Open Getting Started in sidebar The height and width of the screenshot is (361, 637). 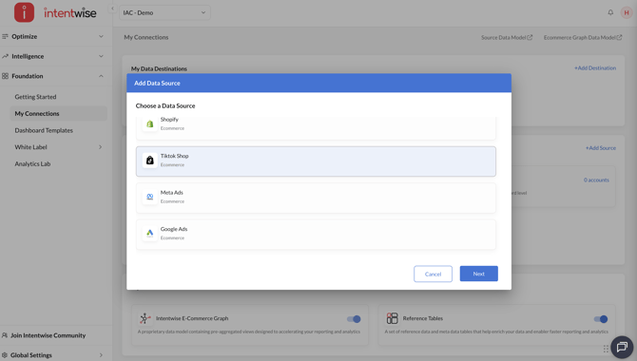tap(35, 97)
